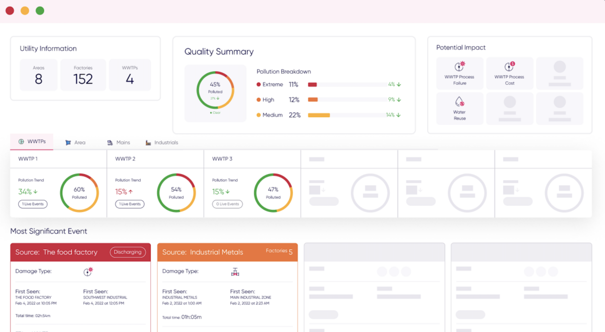
Task: Click the factory icon beside Industrials
Action: [148, 142]
